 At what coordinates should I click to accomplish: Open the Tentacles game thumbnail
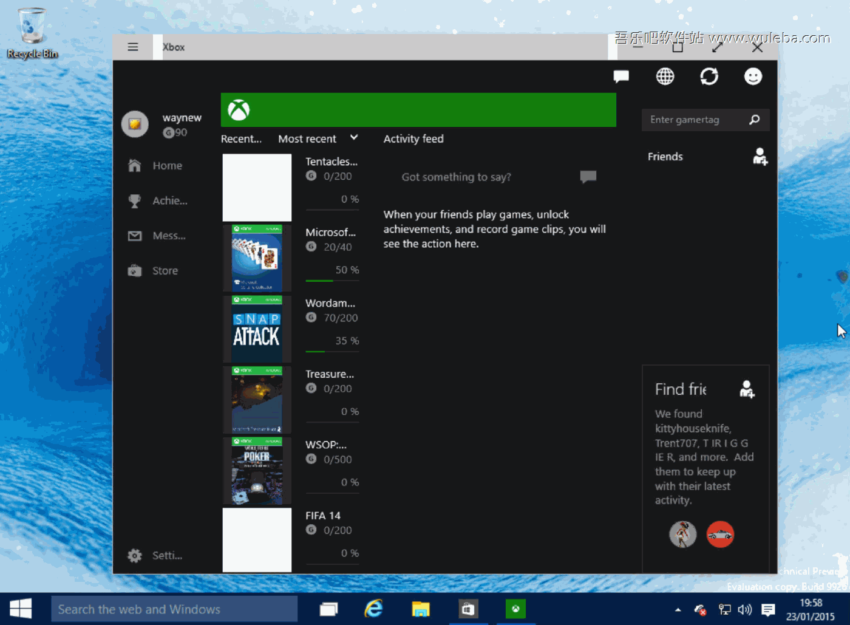[x=257, y=188]
